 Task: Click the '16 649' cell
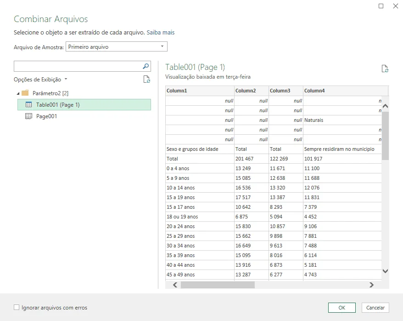pyautogui.click(x=252, y=246)
